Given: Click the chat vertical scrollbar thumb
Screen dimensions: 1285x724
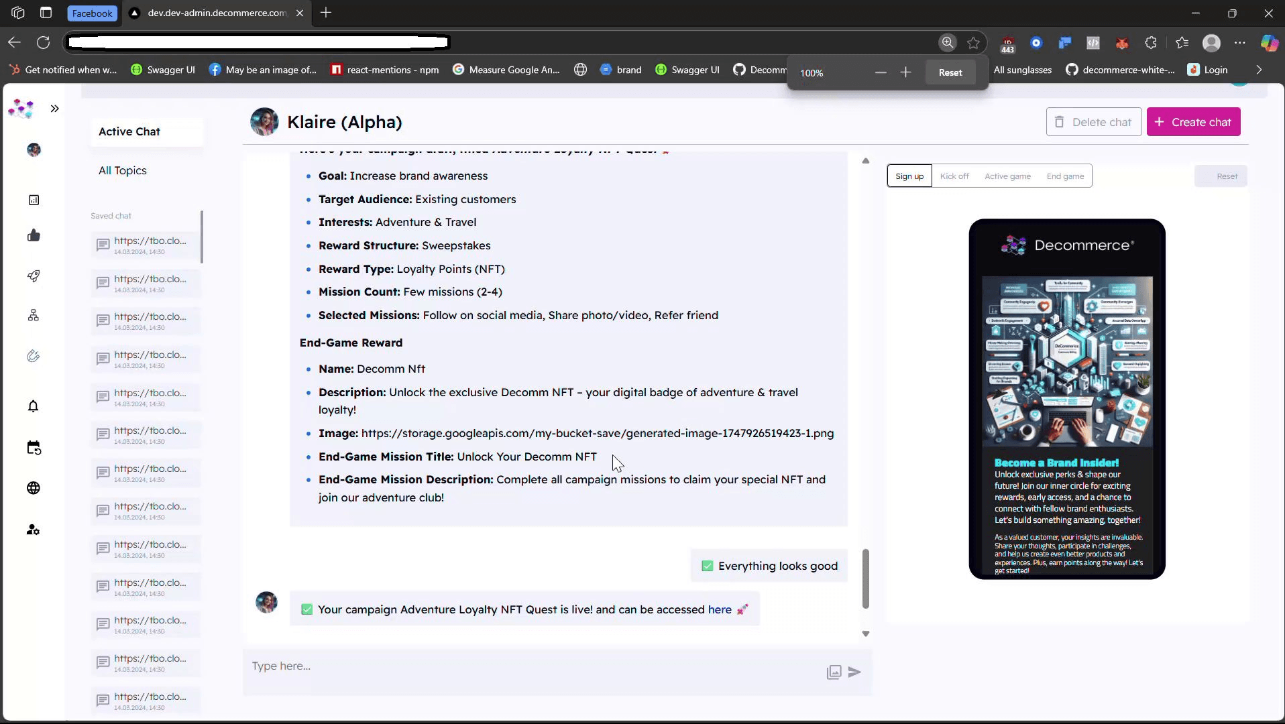Looking at the screenshot, I should pyautogui.click(x=866, y=579).
